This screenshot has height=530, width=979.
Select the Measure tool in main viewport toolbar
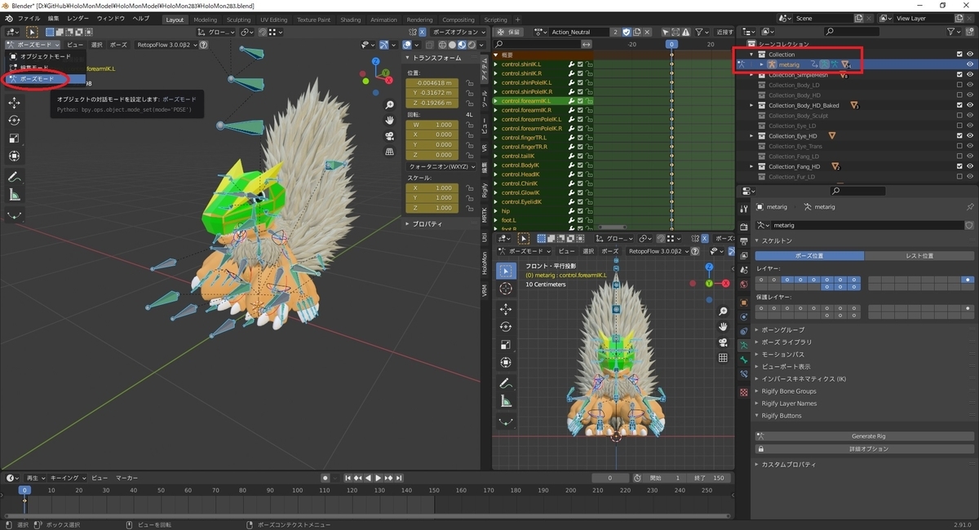click(x=15, y=195)
